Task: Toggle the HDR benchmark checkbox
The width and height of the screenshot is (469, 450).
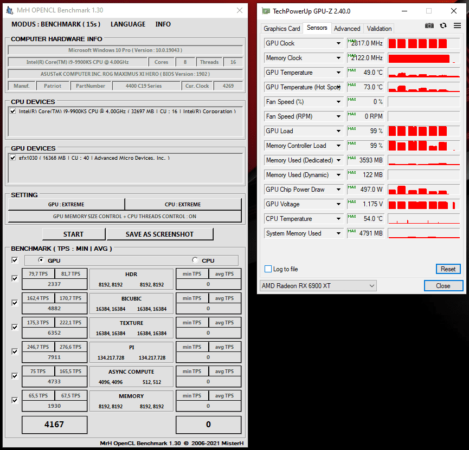Action: [15, 278]
